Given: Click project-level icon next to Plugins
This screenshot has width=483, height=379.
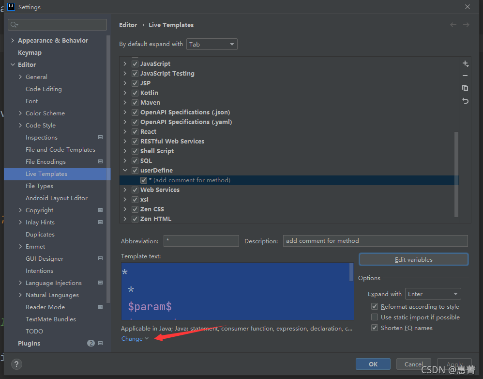Looking at the screenshot, I should tap(100, 343).
